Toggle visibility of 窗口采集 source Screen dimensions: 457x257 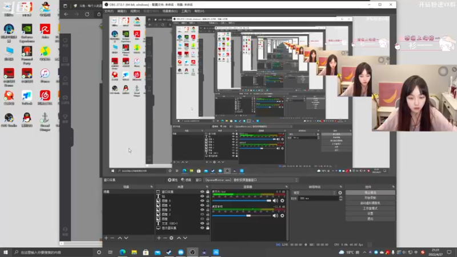click(202, 192)
